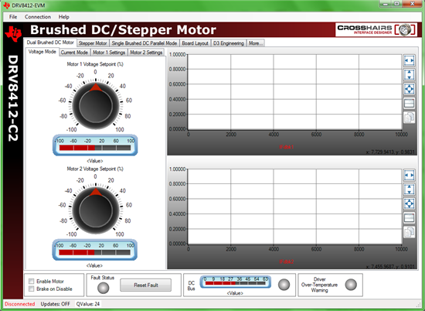Viewport: 425px width, 311px height.
Task: Click the Driver Over-Temperature Warning LED
Action: coord(351,285)
